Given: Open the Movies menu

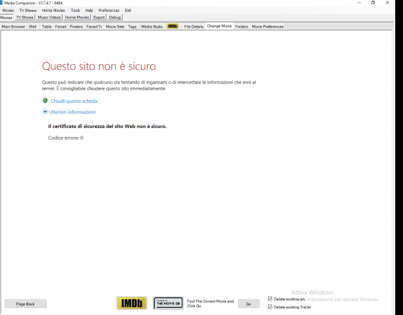Looking at the screenshot, I should tap(8, 11).
